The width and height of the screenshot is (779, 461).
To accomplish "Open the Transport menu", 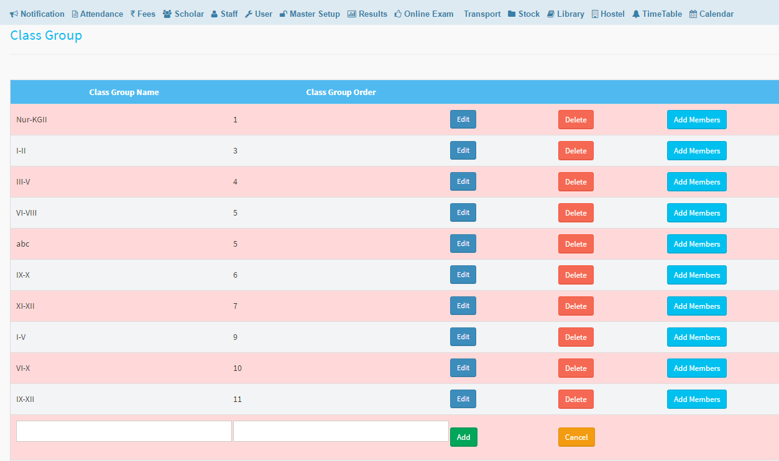I will coord(482,14).
